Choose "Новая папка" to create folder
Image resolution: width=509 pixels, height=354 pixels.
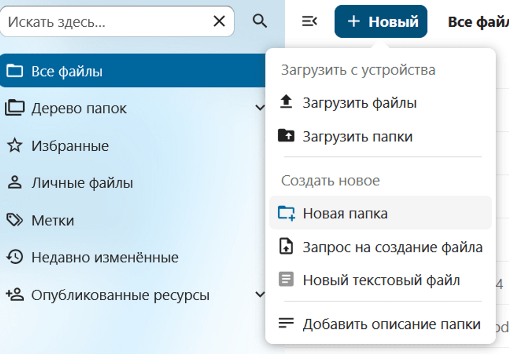tap(345, 213)
